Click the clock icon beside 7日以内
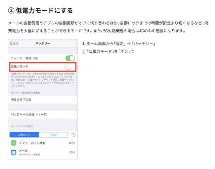Image resolution: width=215 pixels, height=169 pixels. tap(74, 135)
